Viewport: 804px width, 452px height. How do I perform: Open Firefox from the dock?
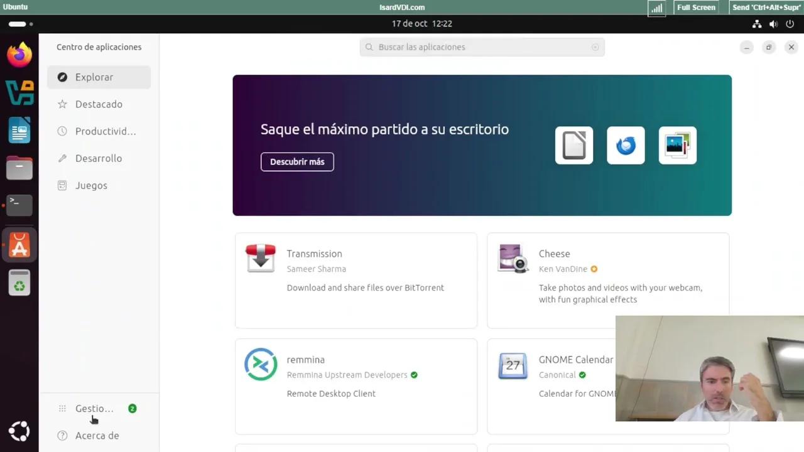[19, 55]
